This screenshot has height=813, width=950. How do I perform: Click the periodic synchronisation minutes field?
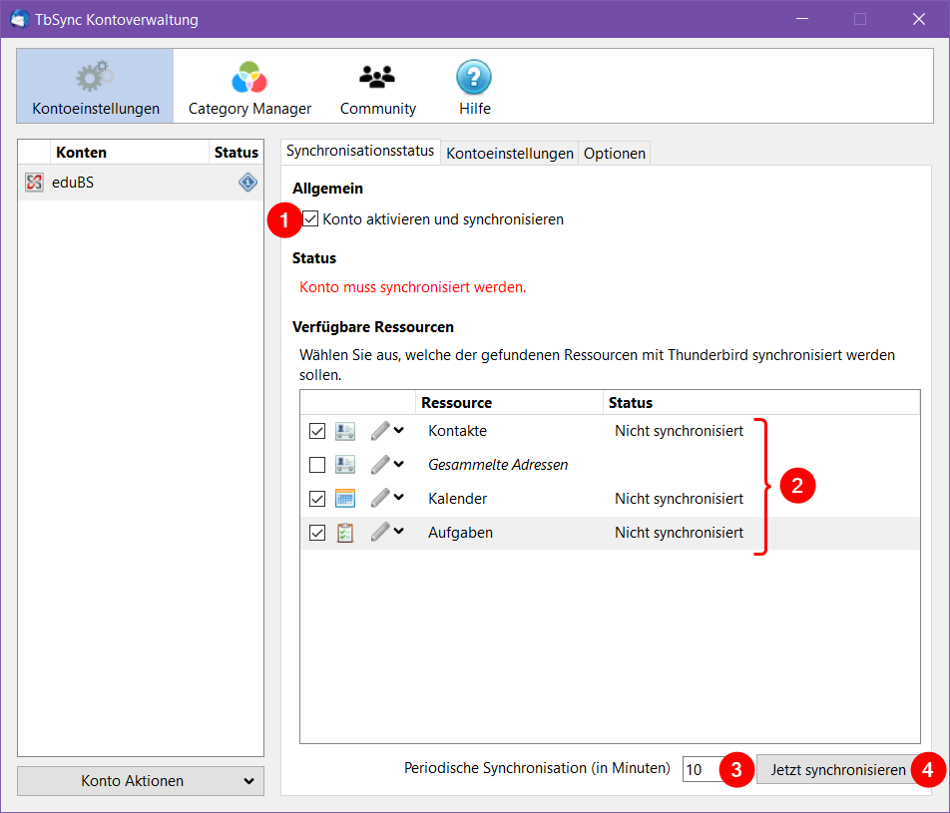coord(702,770)
